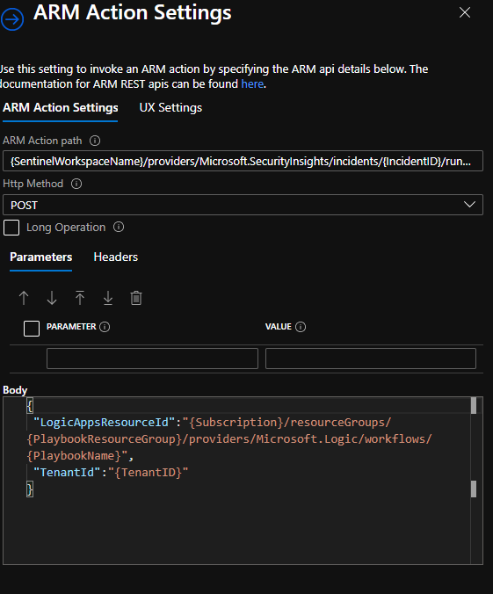Delete the selected parameter with the trash icon
The width and height of the screenshot is (493, 594).
coord(136,298)
